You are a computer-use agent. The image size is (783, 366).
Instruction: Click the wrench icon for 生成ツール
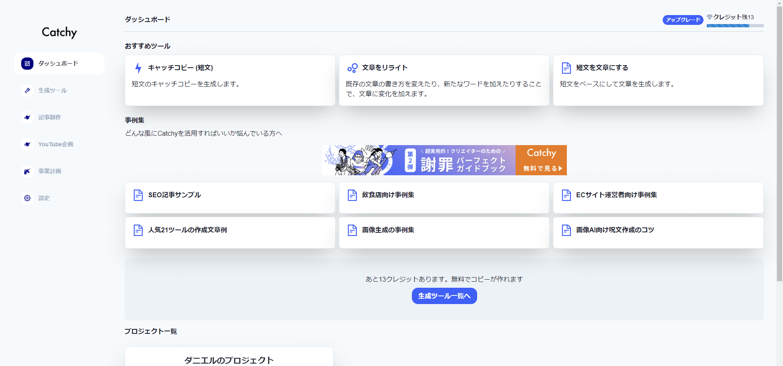click(x=27, y=90)
